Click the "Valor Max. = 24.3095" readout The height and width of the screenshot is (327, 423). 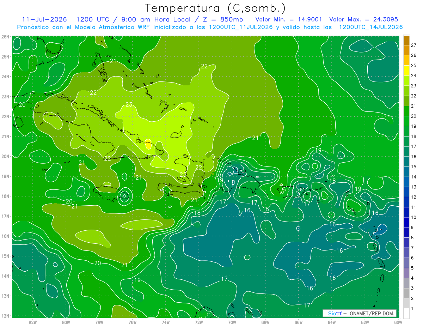click(x=364, y=19)
